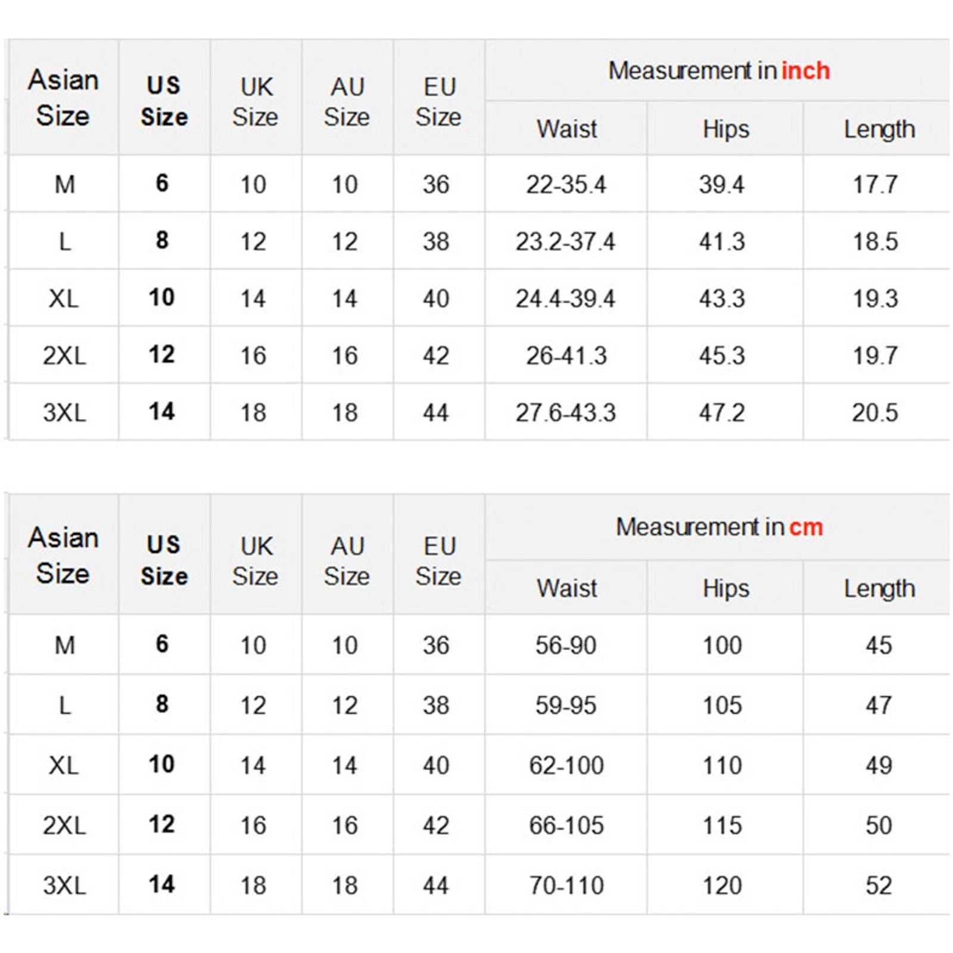Select the 22-35.4 waist cell
Viewport: 953px width, 953px height.
click(566, 185)
